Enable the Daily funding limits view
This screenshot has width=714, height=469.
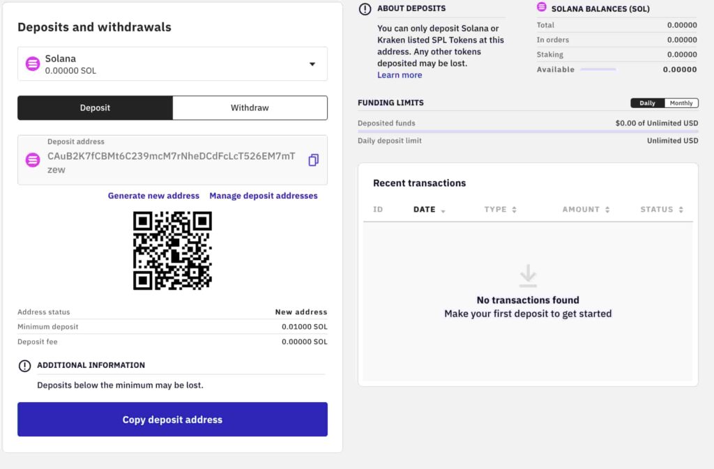[647, 102]
